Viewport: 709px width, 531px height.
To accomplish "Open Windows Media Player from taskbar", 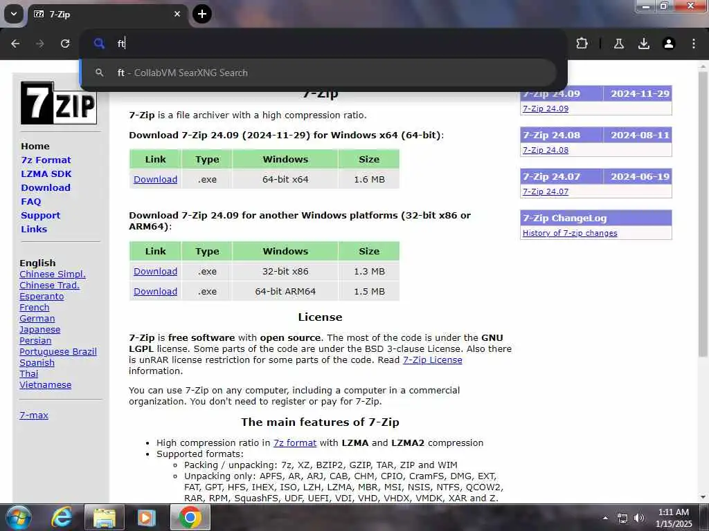I will 147,517.
